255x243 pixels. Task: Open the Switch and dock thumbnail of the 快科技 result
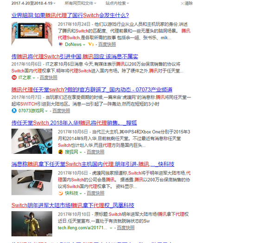click(32, 182)
